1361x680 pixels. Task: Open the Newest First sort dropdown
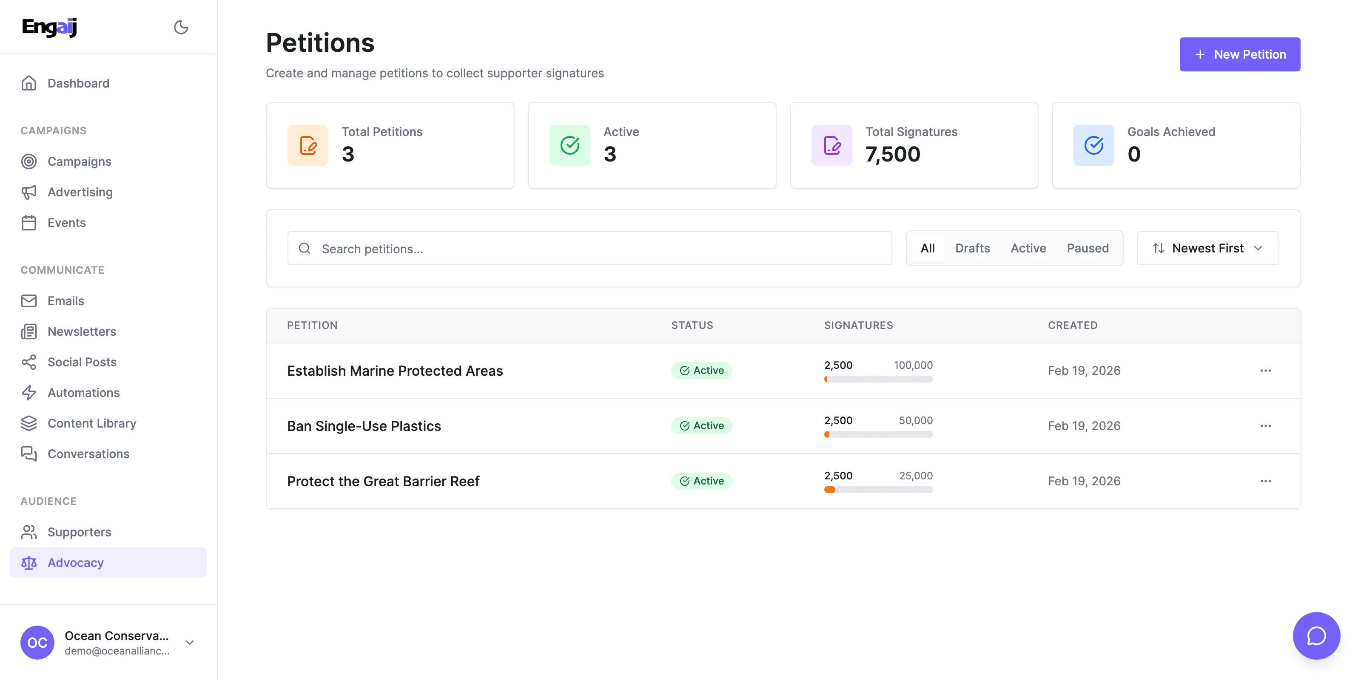pos(1207,248)
